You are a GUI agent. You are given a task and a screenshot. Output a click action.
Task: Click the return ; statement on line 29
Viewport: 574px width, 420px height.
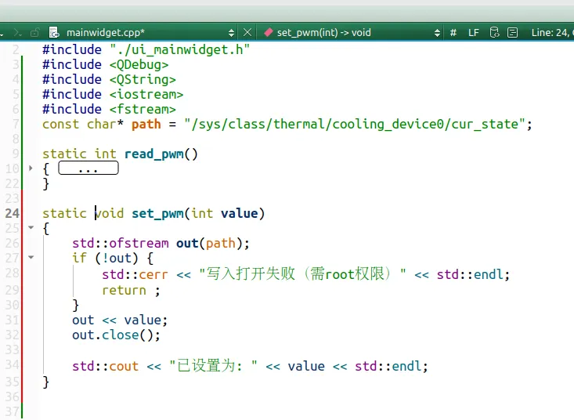pyautogui.click(x=131, y=291)
